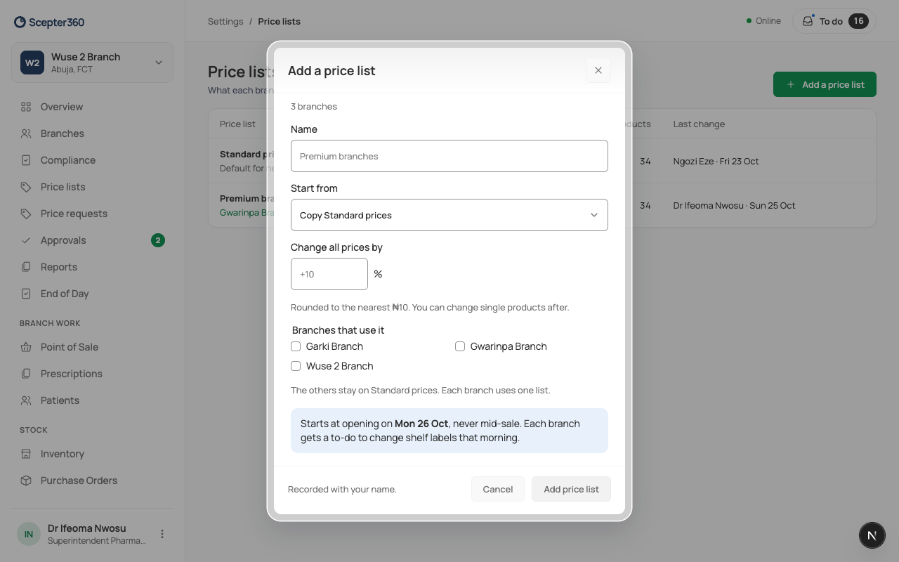Viewport: 899px width, 562px height.
Task: Click the End of Day icon
Action: coord(26,294)
